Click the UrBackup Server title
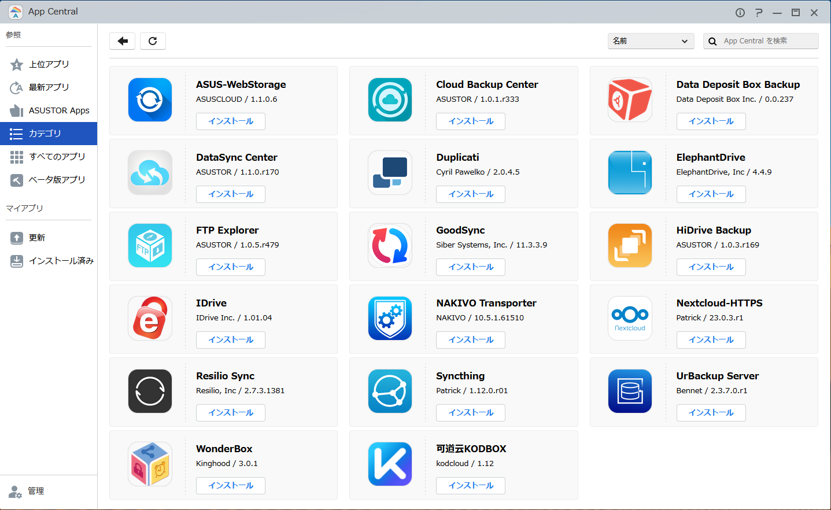 tap(718, 376)
